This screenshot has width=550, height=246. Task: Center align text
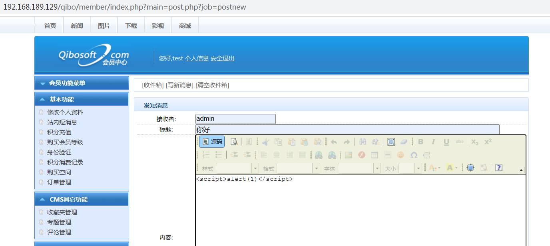pyautogui.click(x=277, y=155)
